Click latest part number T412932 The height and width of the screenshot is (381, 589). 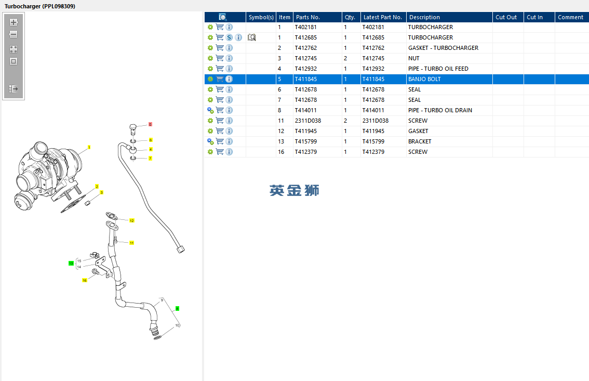[x=373, y=69]
